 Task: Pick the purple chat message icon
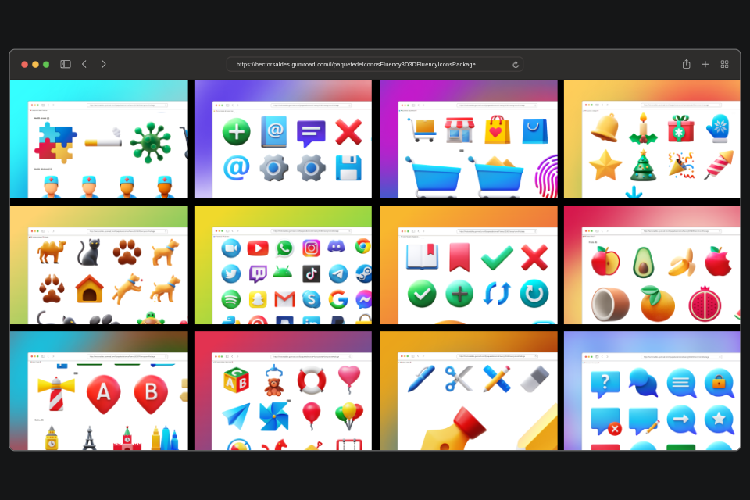[311, 134]
